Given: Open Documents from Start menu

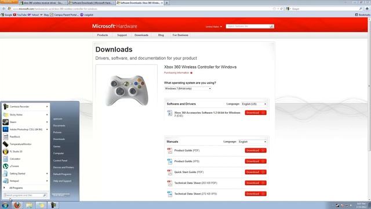Looking at the screenshot, I should tap(59, 125).
